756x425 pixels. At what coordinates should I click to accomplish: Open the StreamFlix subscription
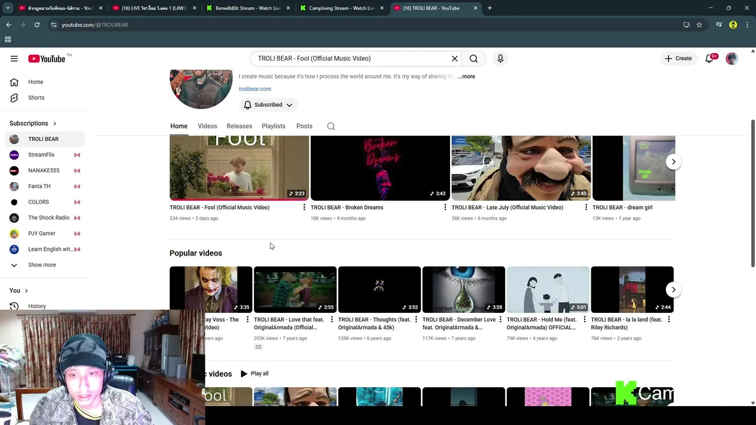45,155
